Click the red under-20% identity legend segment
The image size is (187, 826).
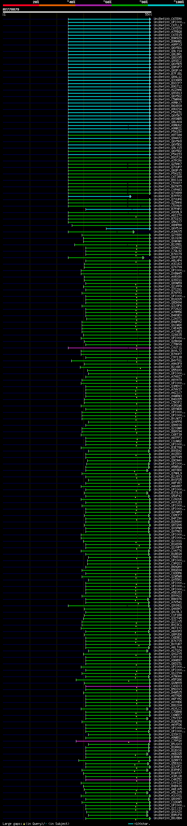(x=21, y=5)
